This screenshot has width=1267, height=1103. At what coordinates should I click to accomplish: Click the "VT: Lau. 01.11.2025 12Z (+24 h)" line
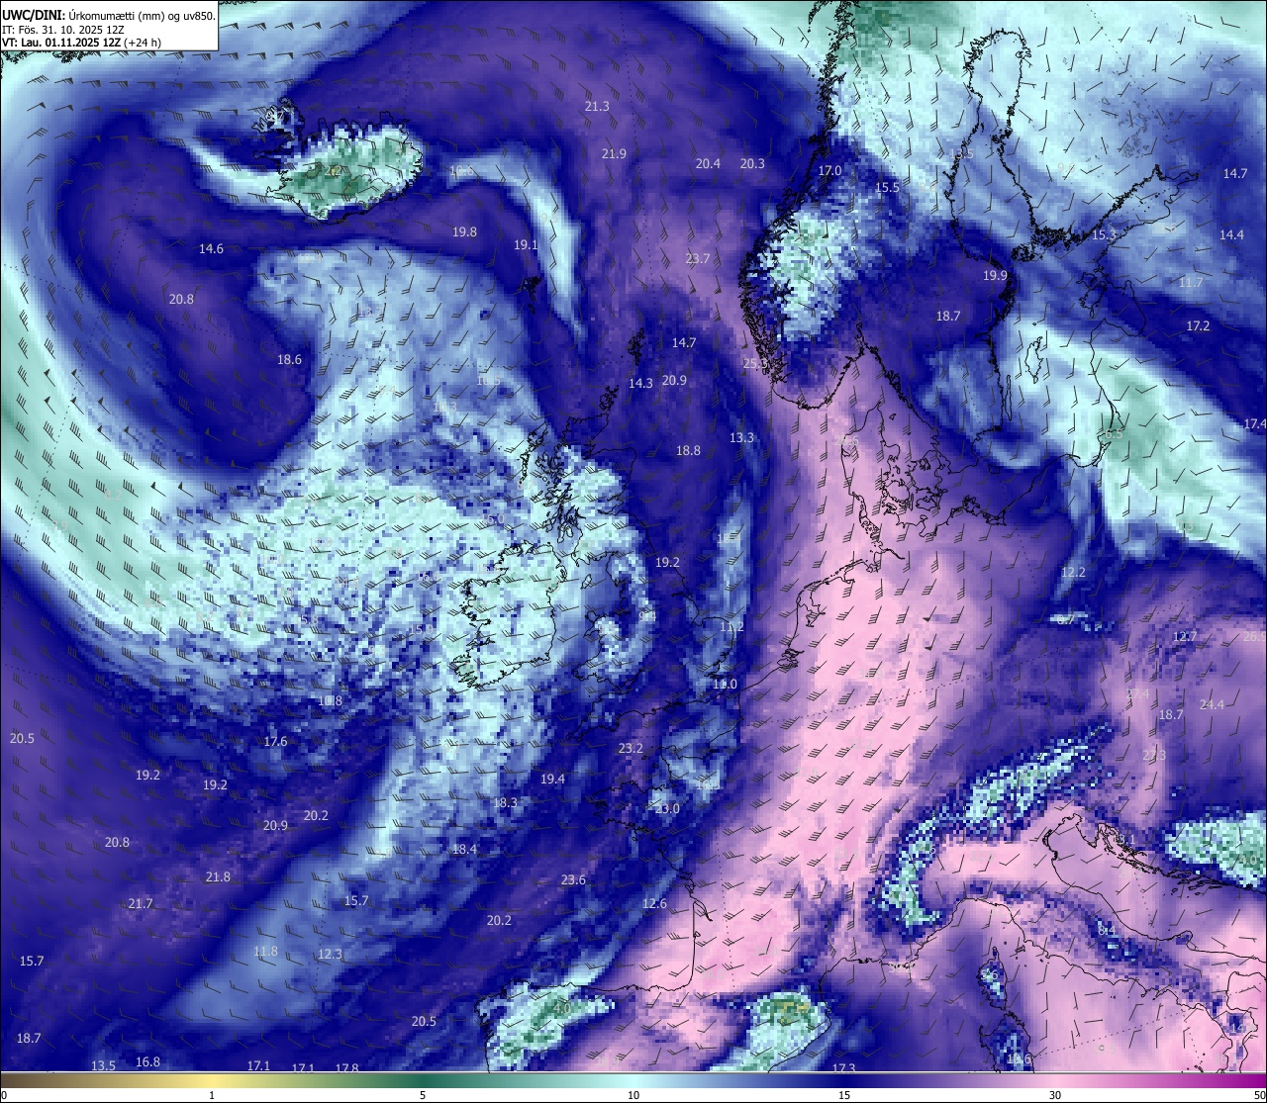(82, 43)
